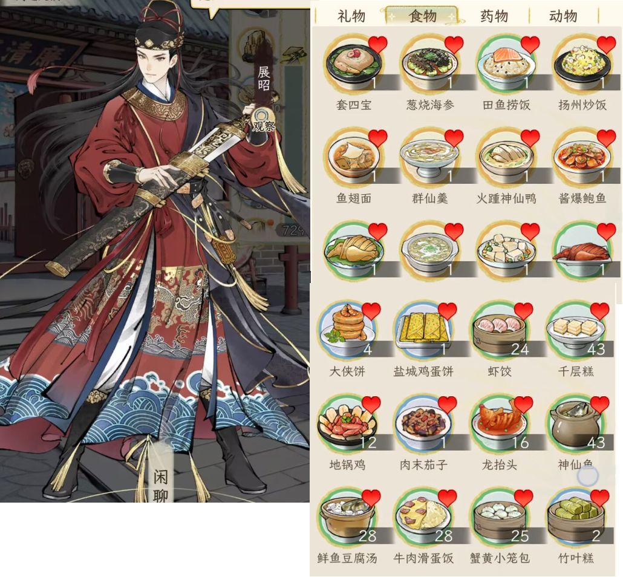Choose the 扬州炒饭 fried rice icon
The image size is (623, 577).
click(582, 64)
